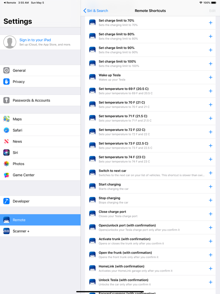Click the General gear icon

click(7, 71)
